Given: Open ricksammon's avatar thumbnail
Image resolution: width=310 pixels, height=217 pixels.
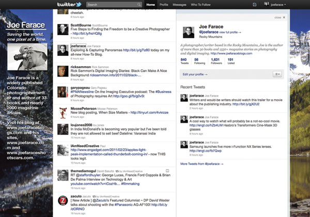Looking at the screenshot, I should [63, 71].
